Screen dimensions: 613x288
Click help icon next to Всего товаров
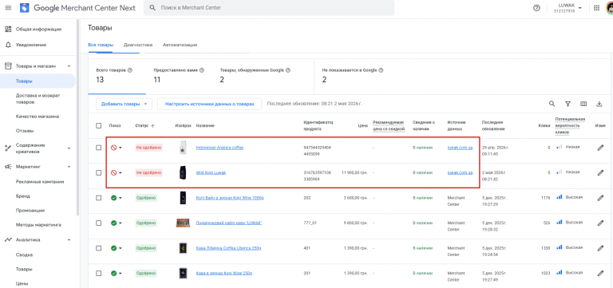pyautogui.click(x=130, y=70)
